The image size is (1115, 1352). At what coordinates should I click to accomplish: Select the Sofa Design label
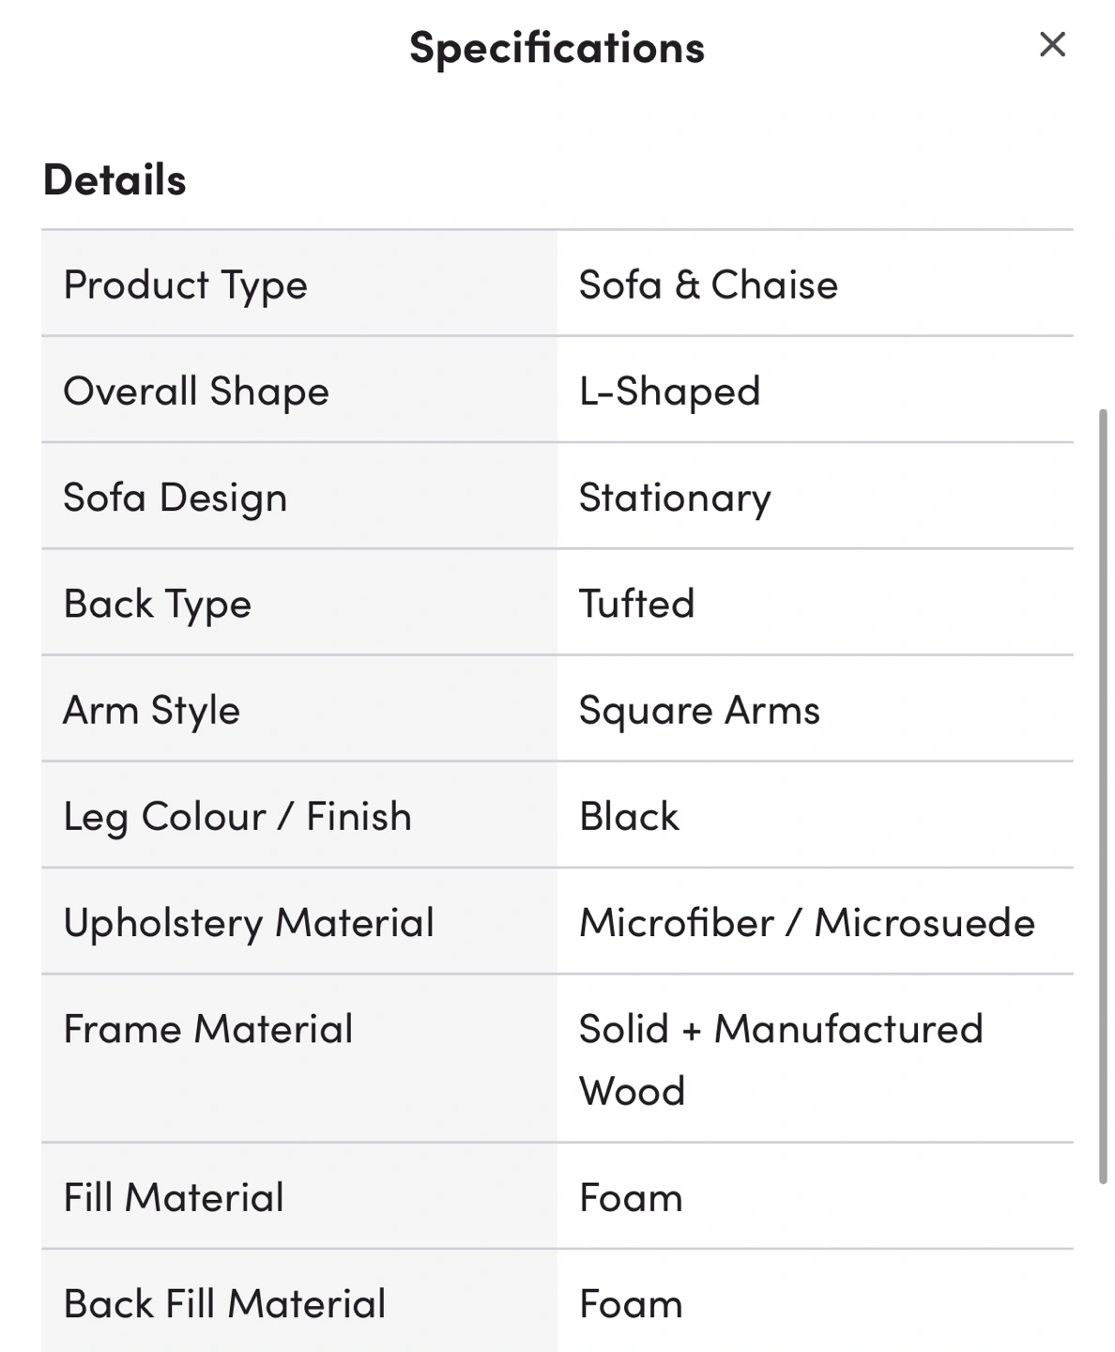(x=175, y=497)
